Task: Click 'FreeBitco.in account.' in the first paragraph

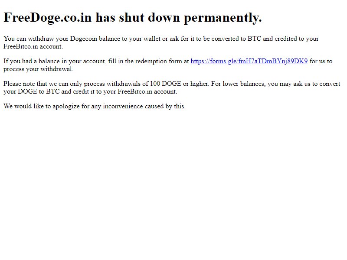Action: pos(33,46)
